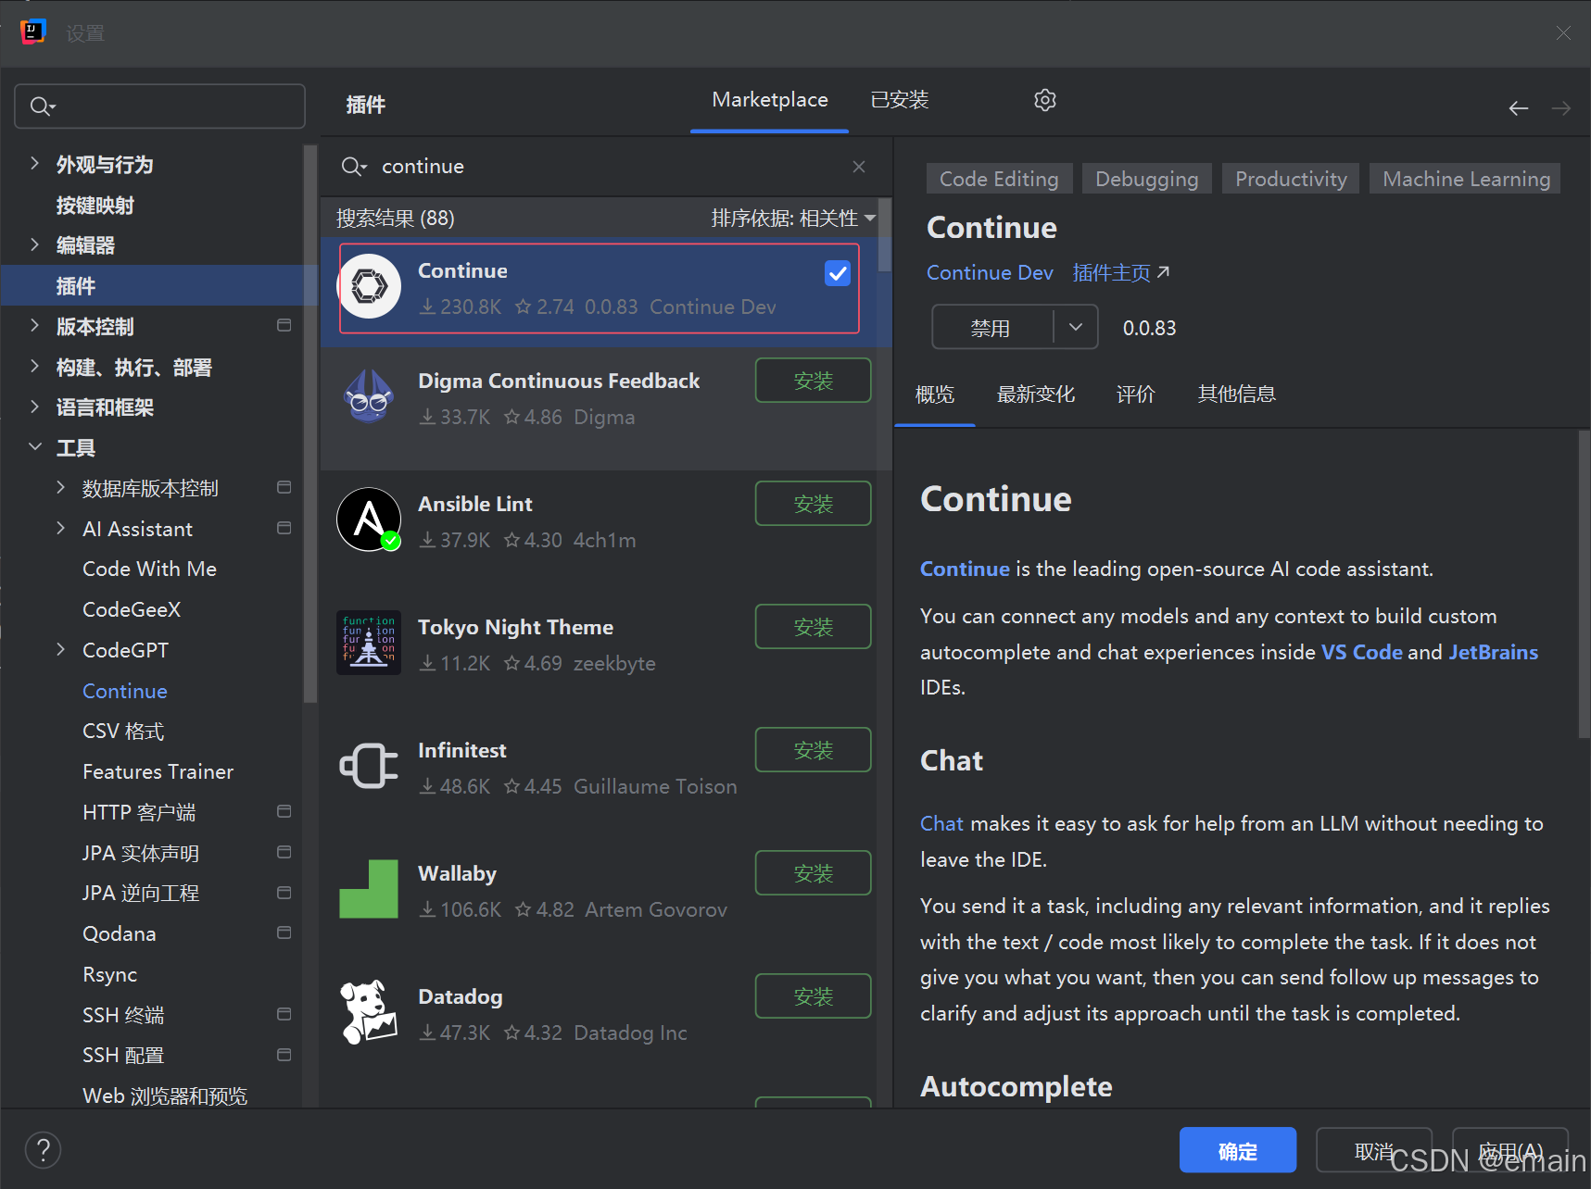Screen dimensions: 1591x1189
Task: Open the disable button dropdown arrow
Action: 1075,328
